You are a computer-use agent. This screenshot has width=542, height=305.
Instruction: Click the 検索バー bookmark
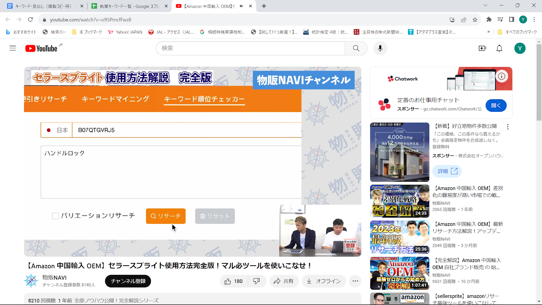pos(54,32)
